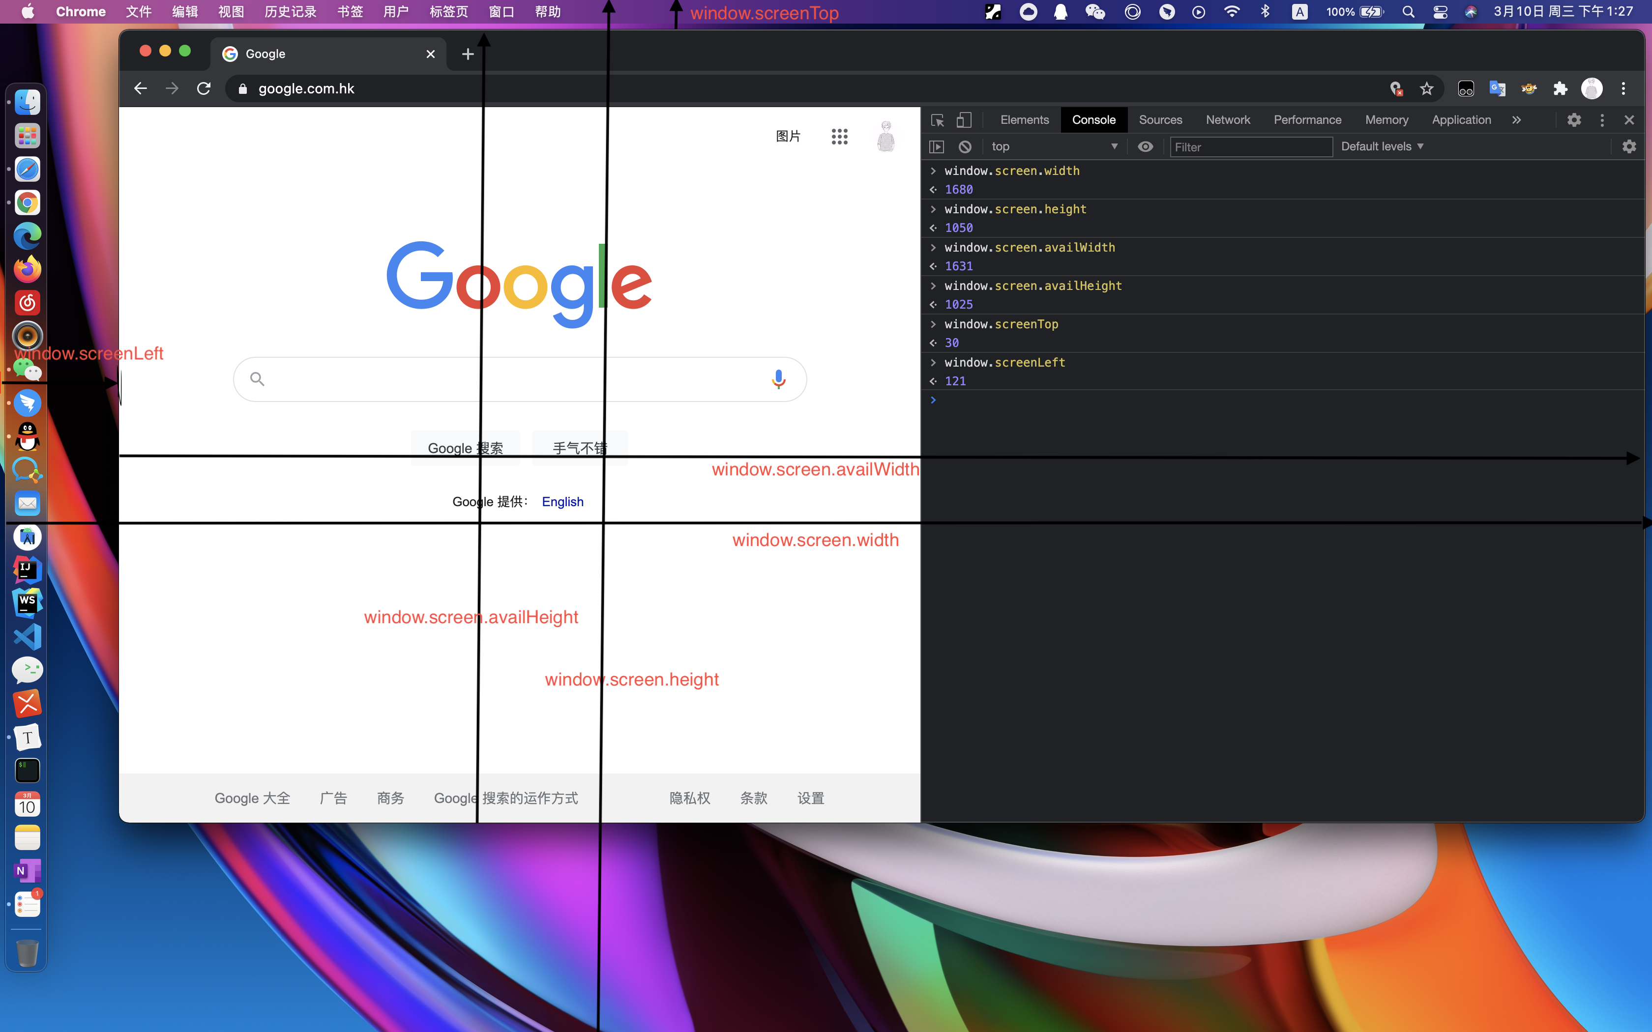The height and width of the screenshot is (1032, 1652).
Task: Reload the page with the refresh icon
Action: [204, 89]
